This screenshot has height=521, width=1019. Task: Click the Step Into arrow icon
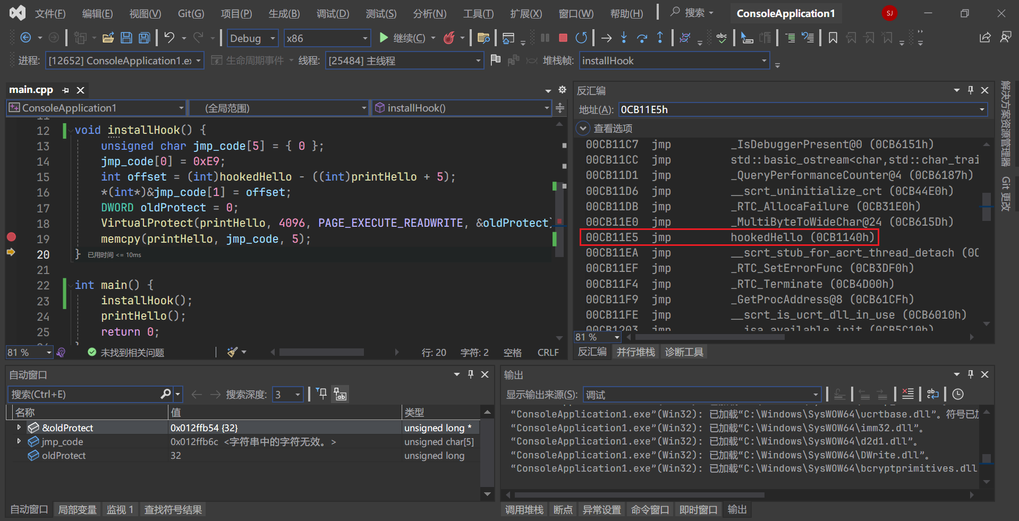(624, 38)
